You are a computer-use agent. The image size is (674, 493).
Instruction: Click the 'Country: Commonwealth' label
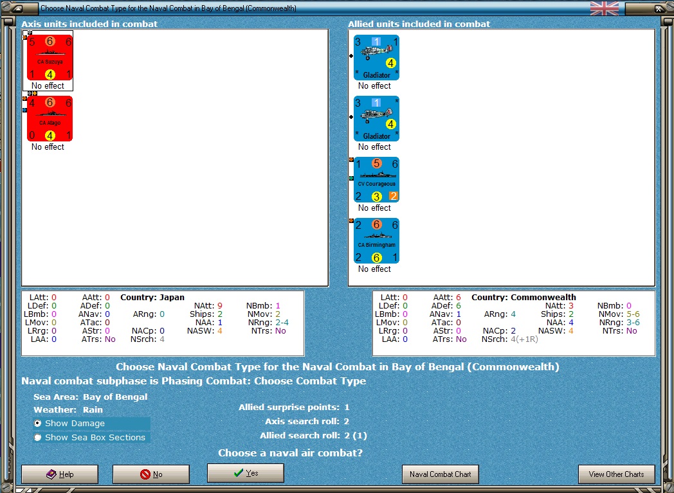(524, 297)
